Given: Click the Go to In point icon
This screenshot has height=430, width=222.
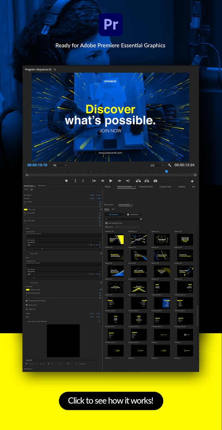Looking at the screenshot, I should (94, 181).
